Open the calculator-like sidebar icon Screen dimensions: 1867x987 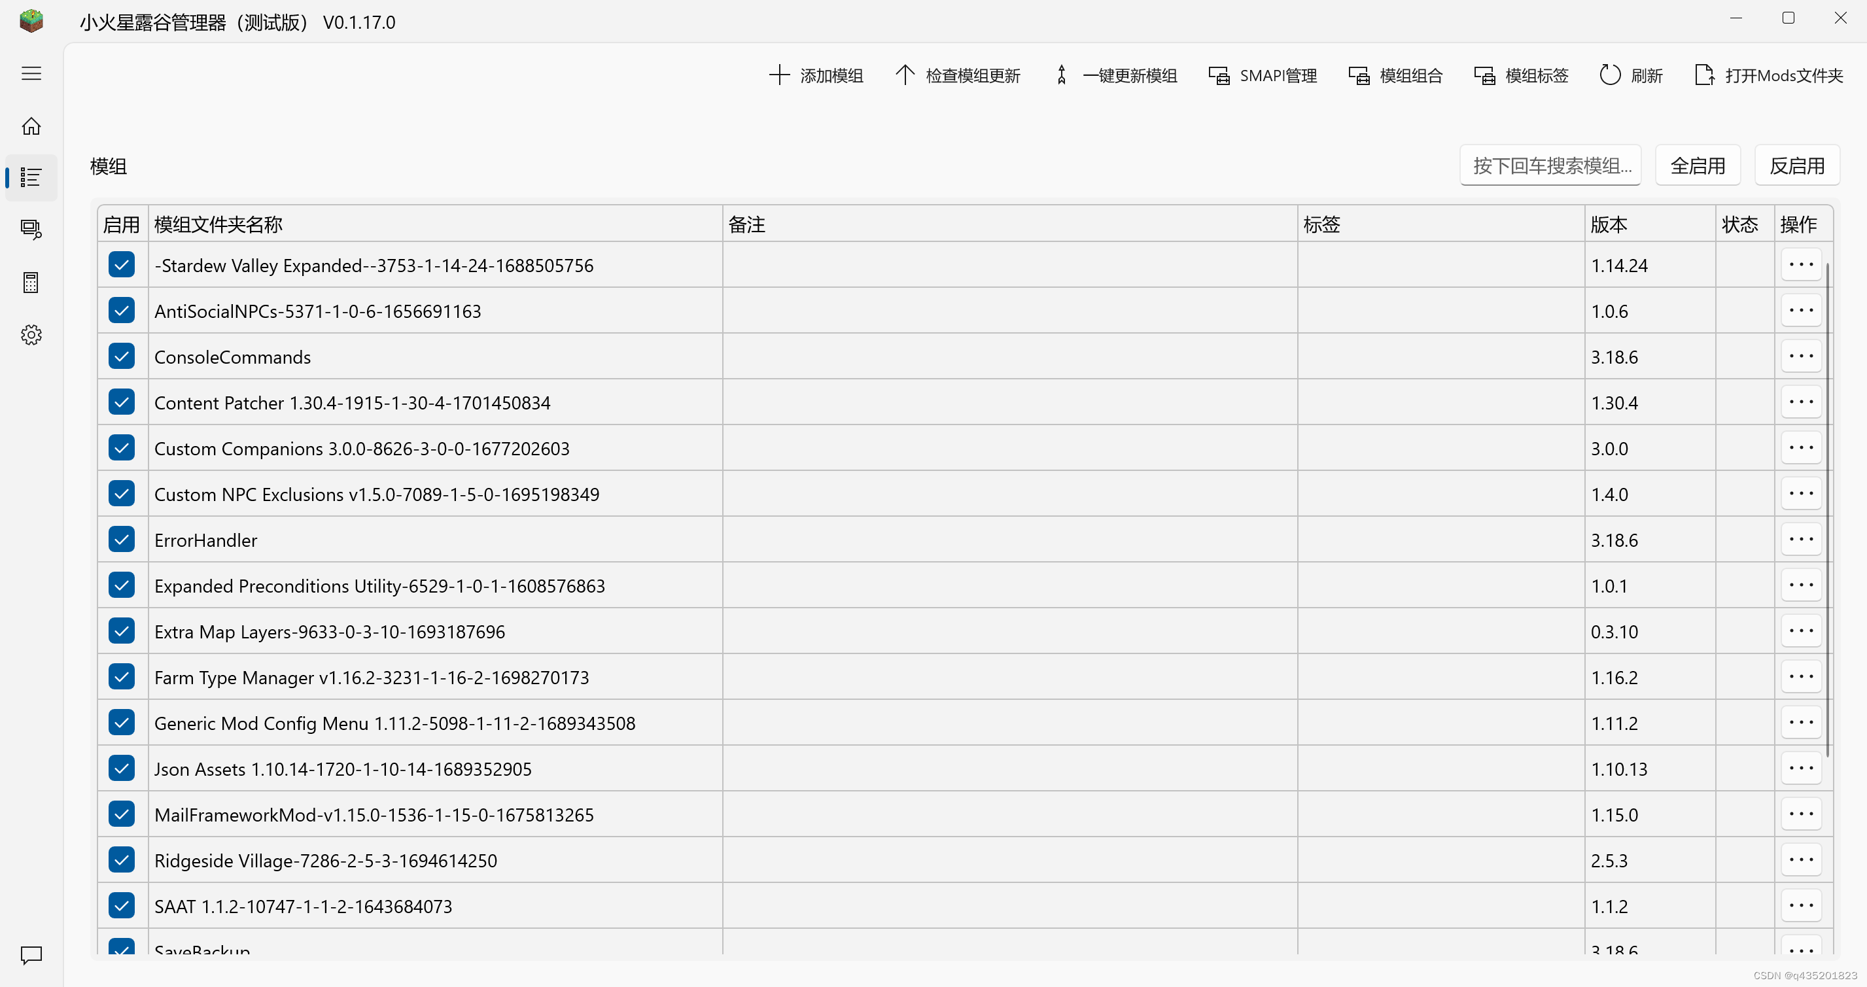click(x=31, y=283)
